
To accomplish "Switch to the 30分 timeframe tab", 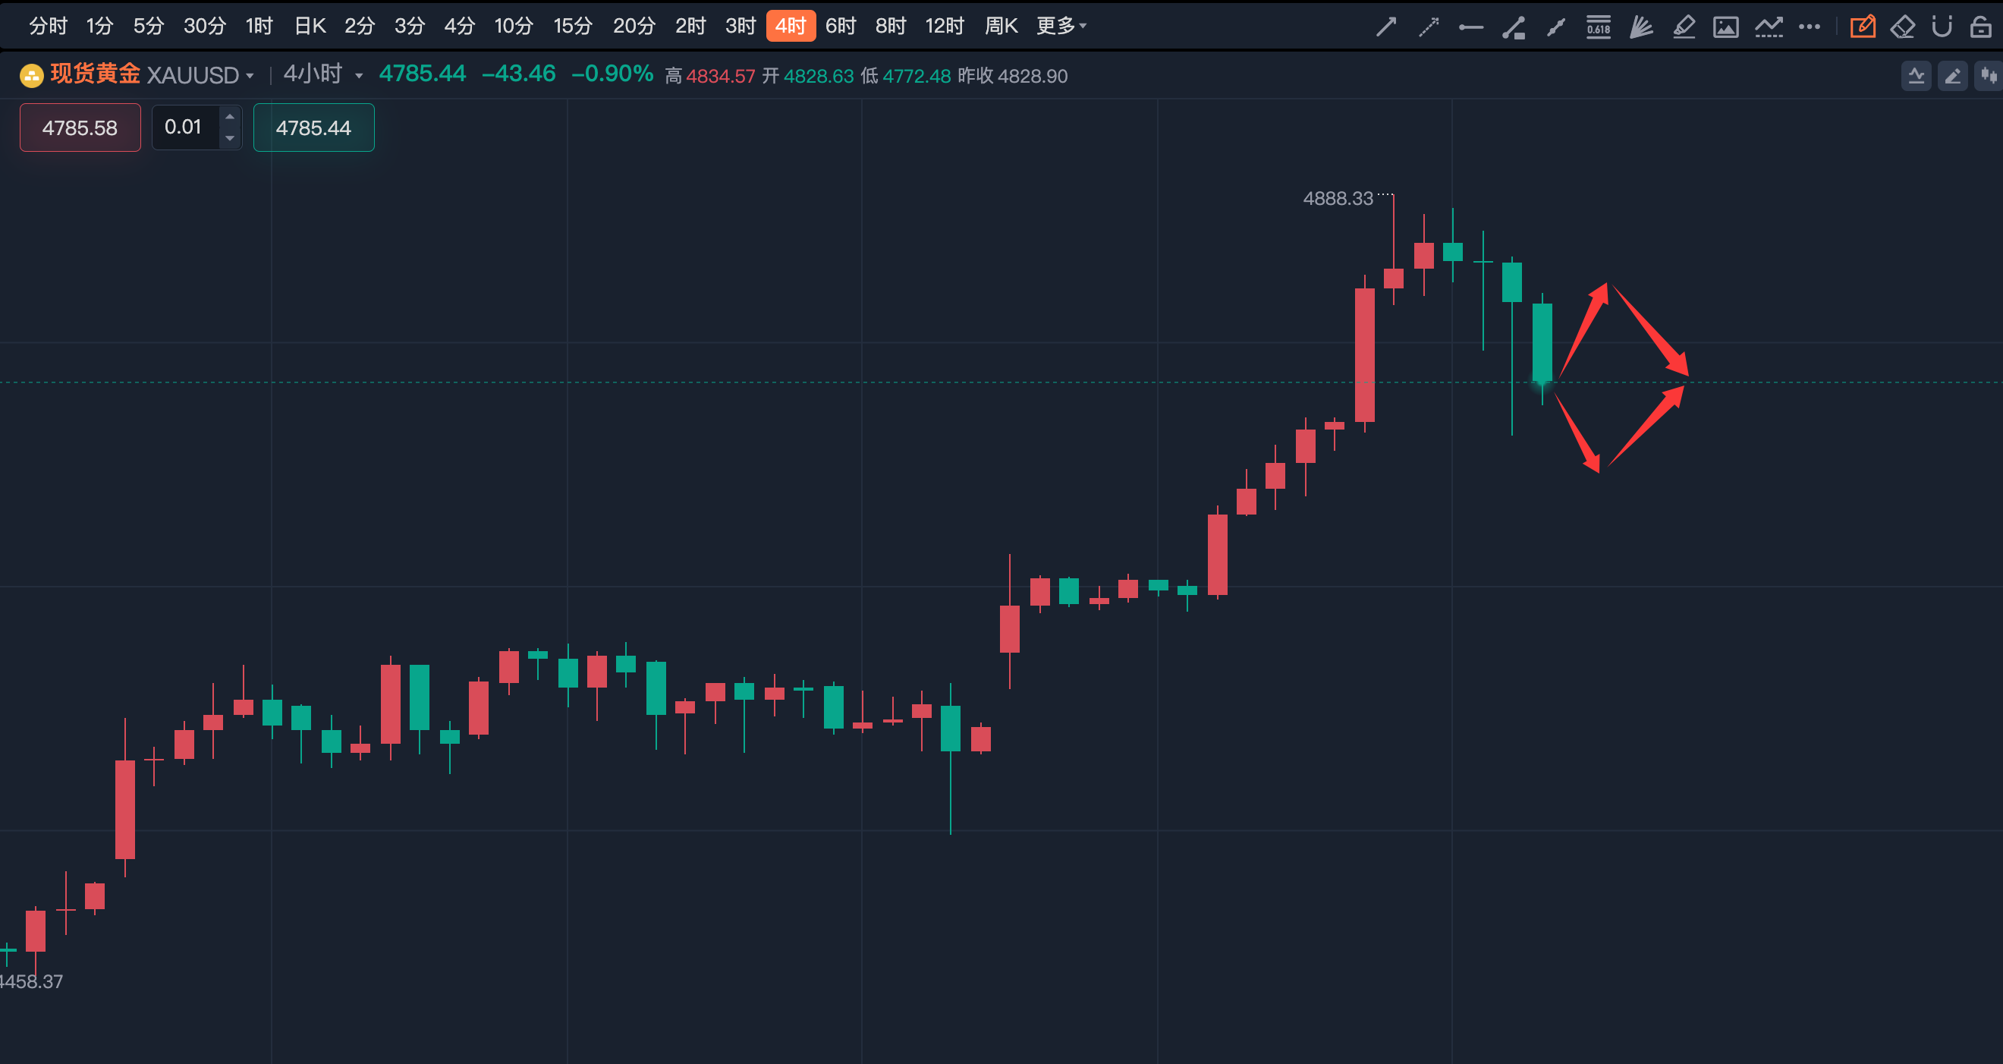I will 205,26.
